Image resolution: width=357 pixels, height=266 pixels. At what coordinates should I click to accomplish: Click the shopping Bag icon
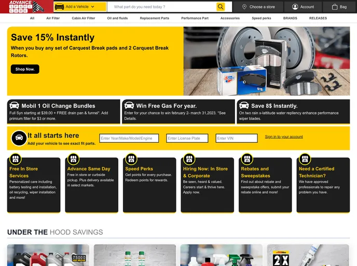point(335,7)
